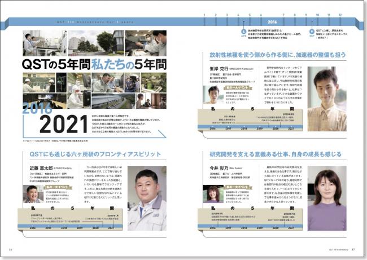Screen dimensions: 367x260
Task: Click the large blue 2016 numeral over the collage
Action: pos(37,108)
